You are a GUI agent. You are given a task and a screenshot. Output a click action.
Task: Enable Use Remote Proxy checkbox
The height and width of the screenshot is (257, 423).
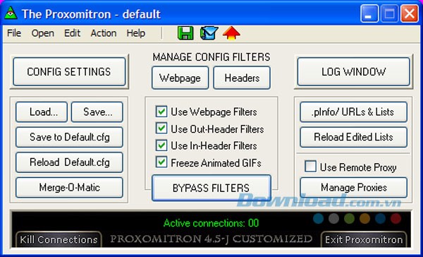(310, 167)
